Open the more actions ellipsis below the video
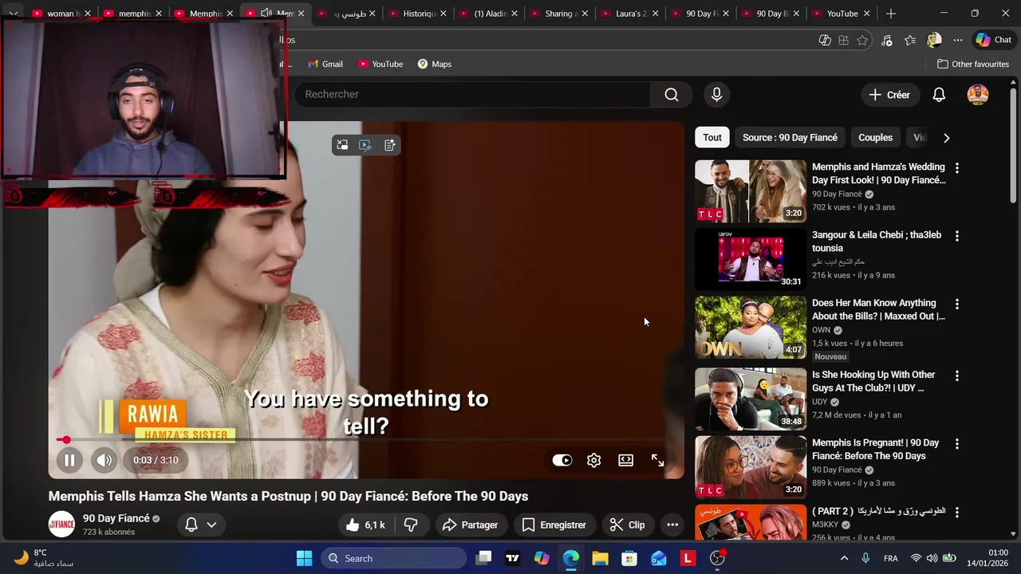 672,525
